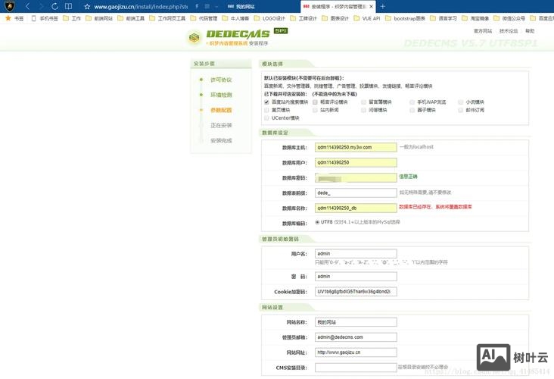Select the 正在安装 install step
The height and width of the screenshot is (379, 554).
click(221, 125)
